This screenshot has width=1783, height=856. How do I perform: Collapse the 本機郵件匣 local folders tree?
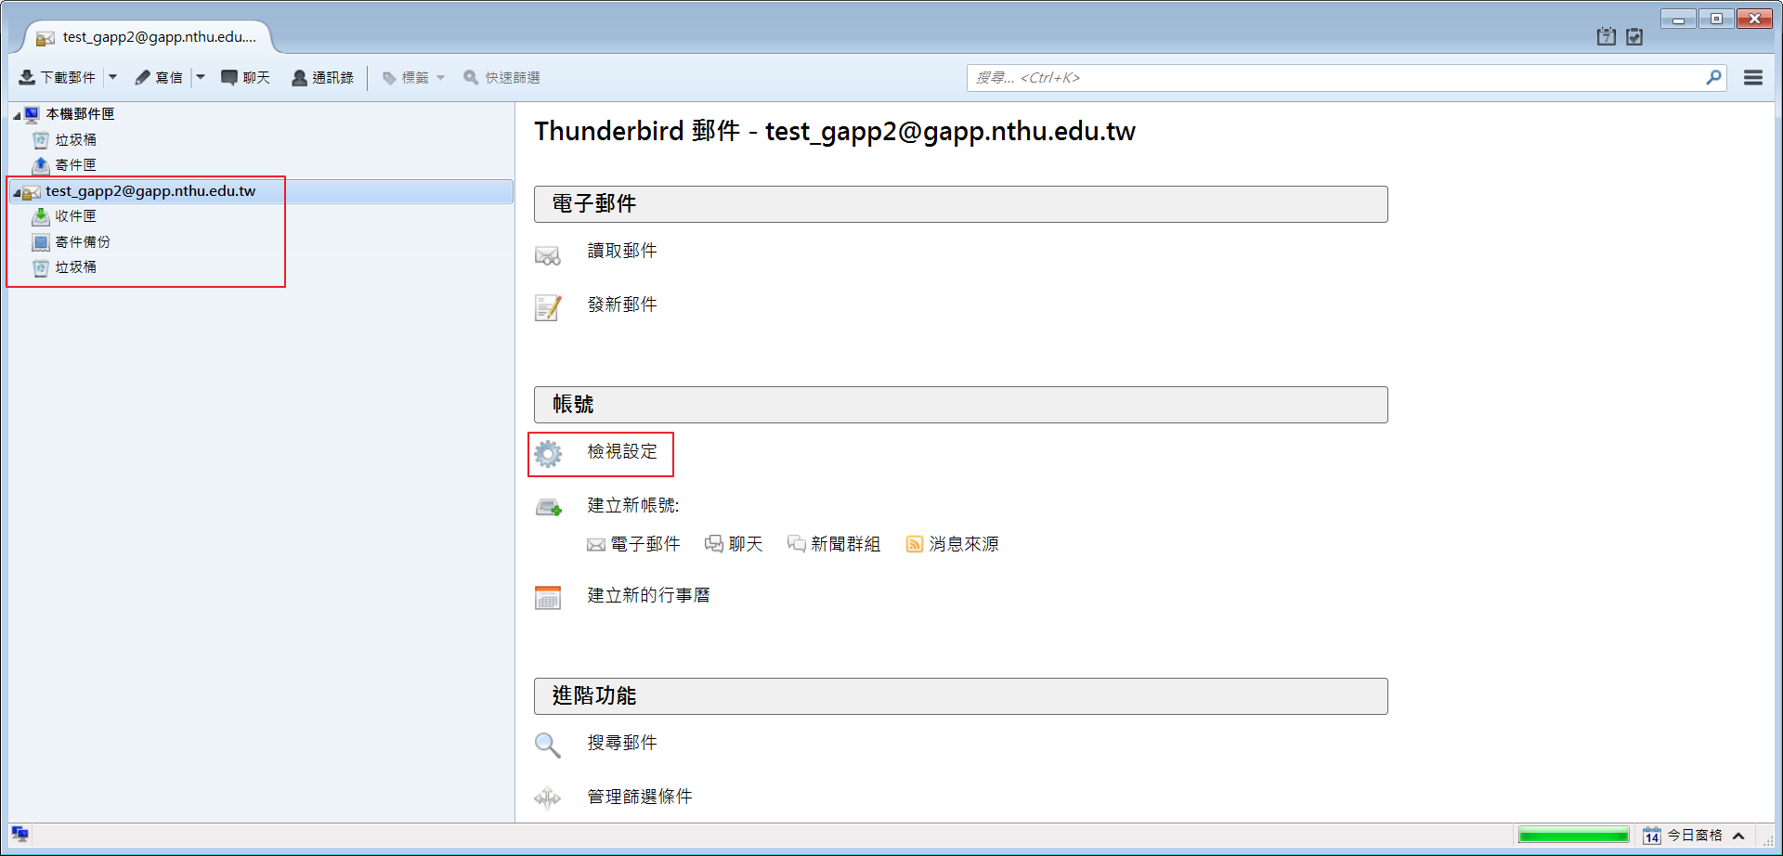click(17, 115)
